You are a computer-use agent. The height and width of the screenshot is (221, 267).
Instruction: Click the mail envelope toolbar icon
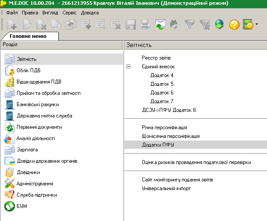160,24
